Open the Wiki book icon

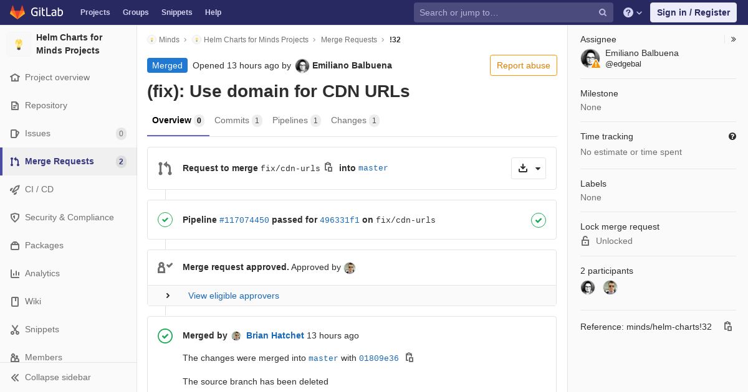[15, 302]
